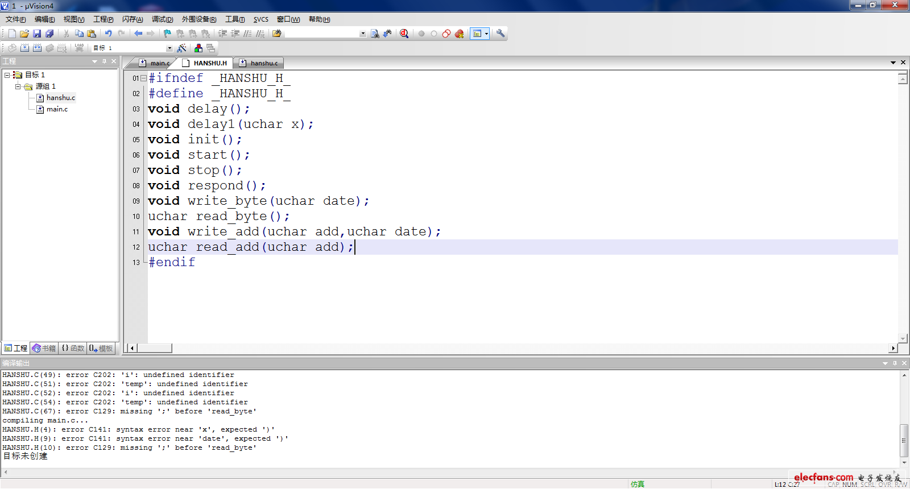Navigate backwards with the blue arrow
Viewport: 910px width, 489px height.
click(138, 34)
